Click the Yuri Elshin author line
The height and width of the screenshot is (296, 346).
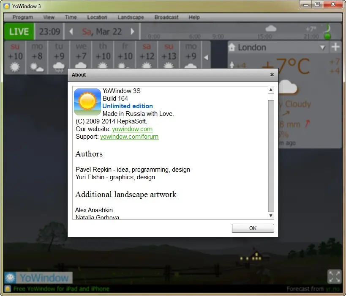point(115,177)
